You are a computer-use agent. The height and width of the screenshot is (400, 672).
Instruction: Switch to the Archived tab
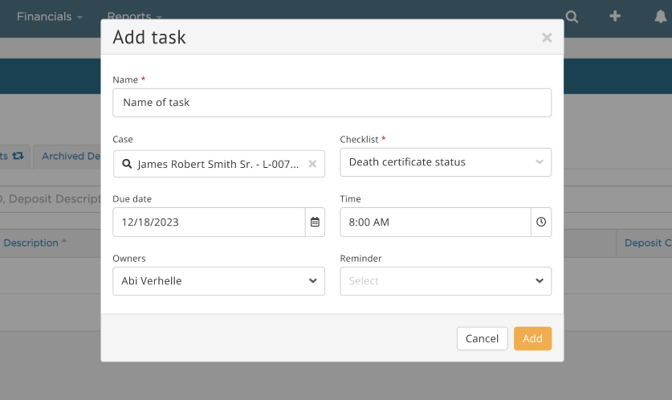[70, 156]
